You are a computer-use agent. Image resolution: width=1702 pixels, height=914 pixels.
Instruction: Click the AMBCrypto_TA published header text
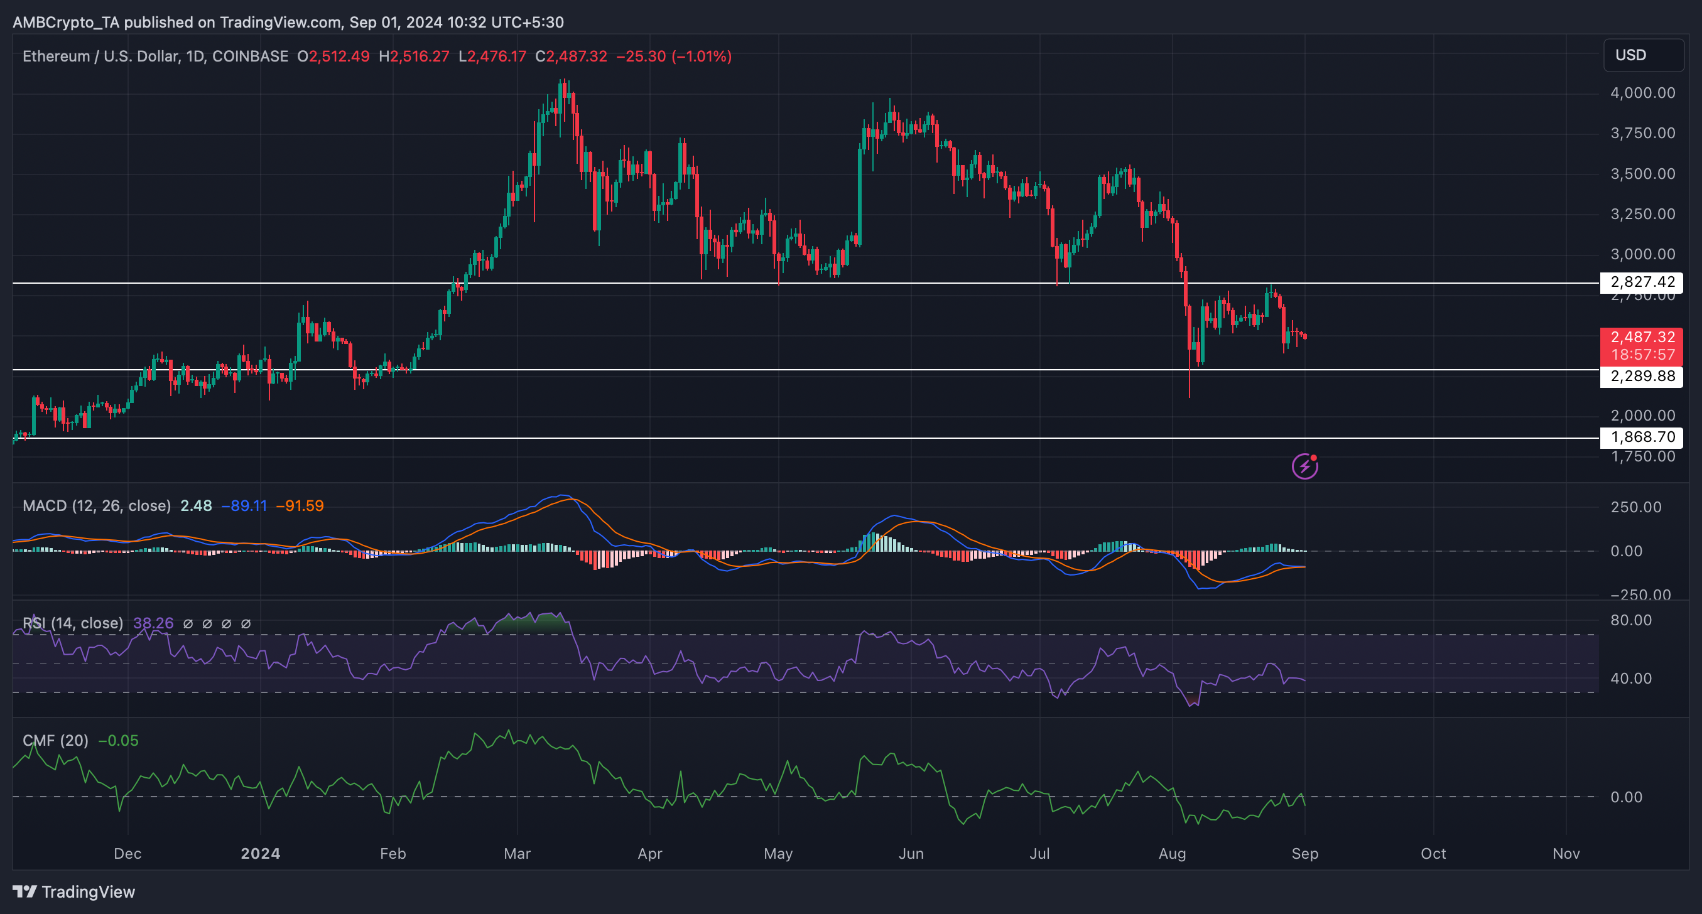(x=288, y=22)
